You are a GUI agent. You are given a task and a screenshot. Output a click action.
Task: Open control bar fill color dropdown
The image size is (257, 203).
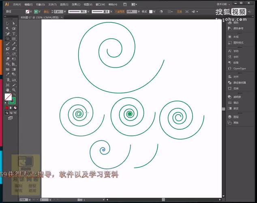(x=31, y=11)
